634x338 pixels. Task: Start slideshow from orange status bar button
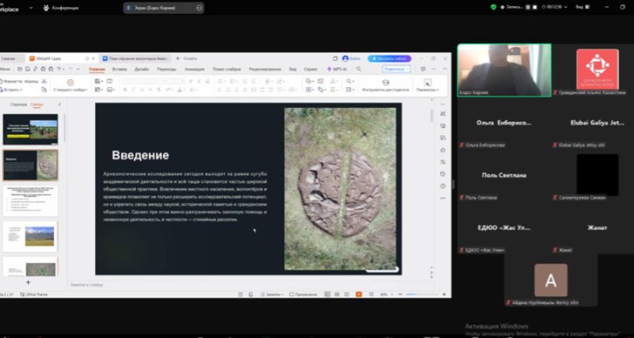click(x=359, y=294)
